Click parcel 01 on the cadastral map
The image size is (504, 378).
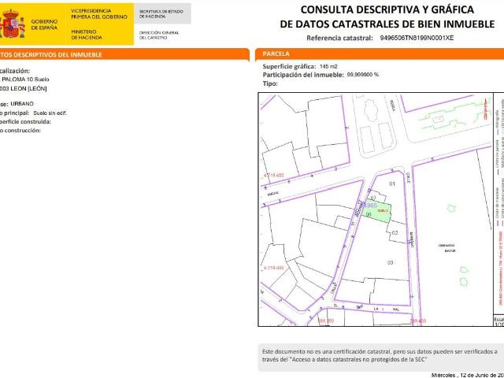[393, 183]
